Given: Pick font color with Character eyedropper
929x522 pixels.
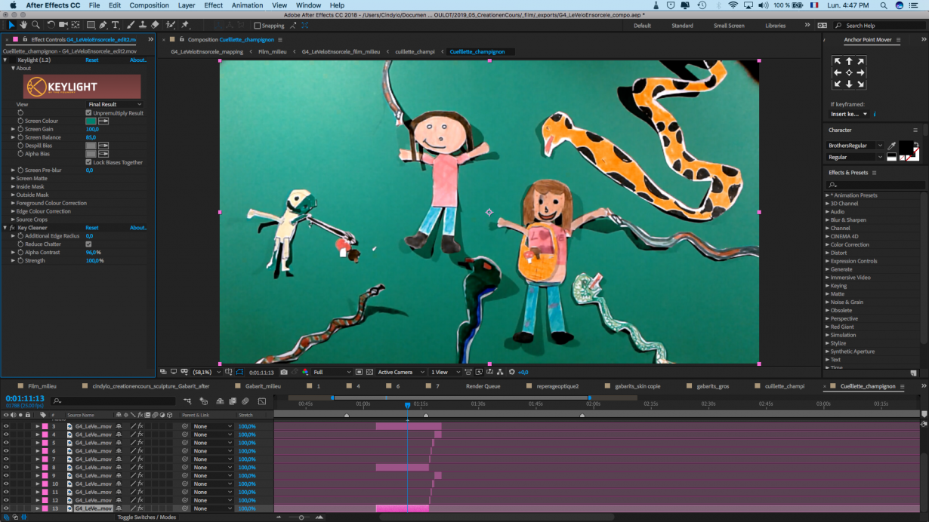Looking at the screenshot, I should click(x=892, y=146).
